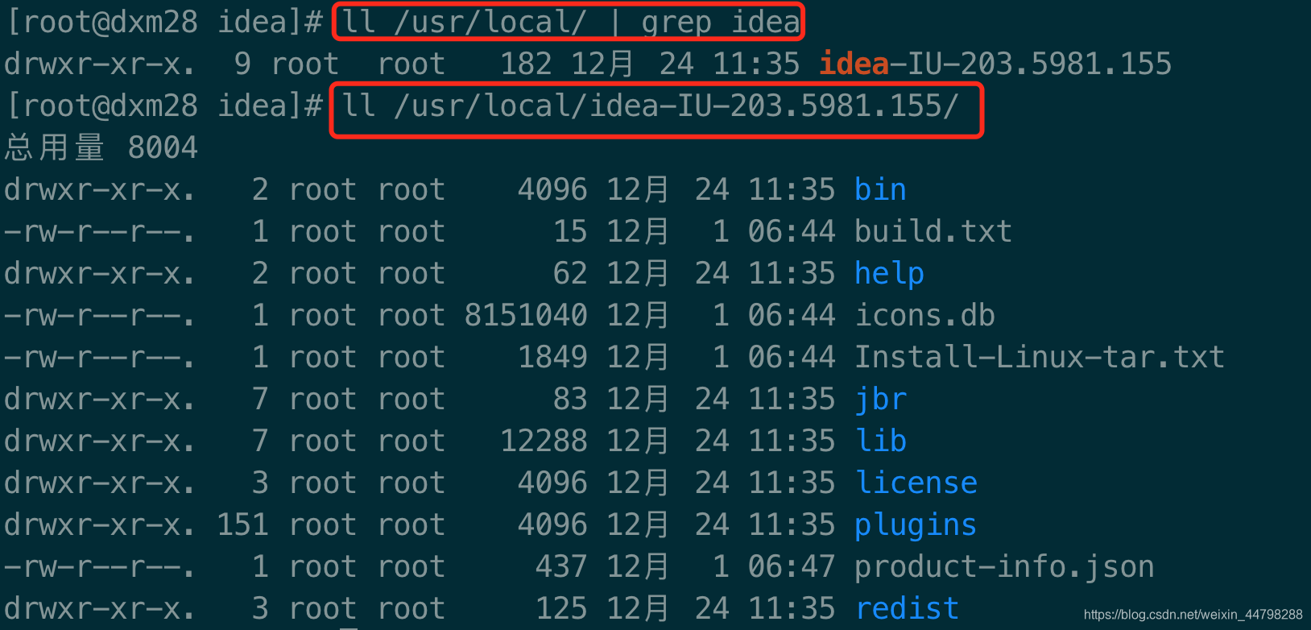Click the 83 size of jbr
This screenshot has height=630, width=1311.
pyautogui.click(x=570, y=400)
